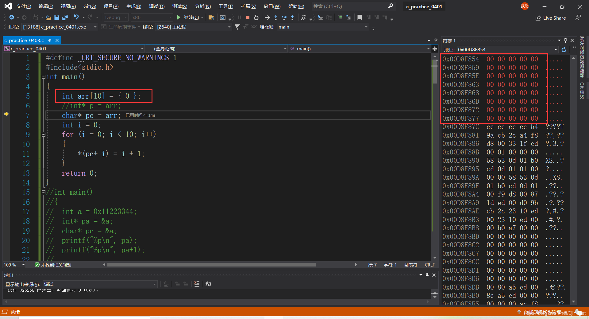This screenshot has width=589, height=319.
Task: Click the search magnifier icon
Action: click(391, 6)
